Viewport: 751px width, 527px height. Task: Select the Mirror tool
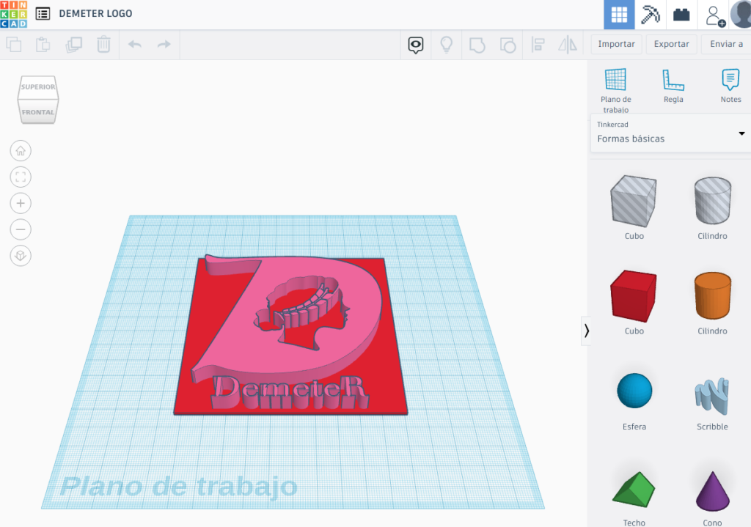point(568,45)
